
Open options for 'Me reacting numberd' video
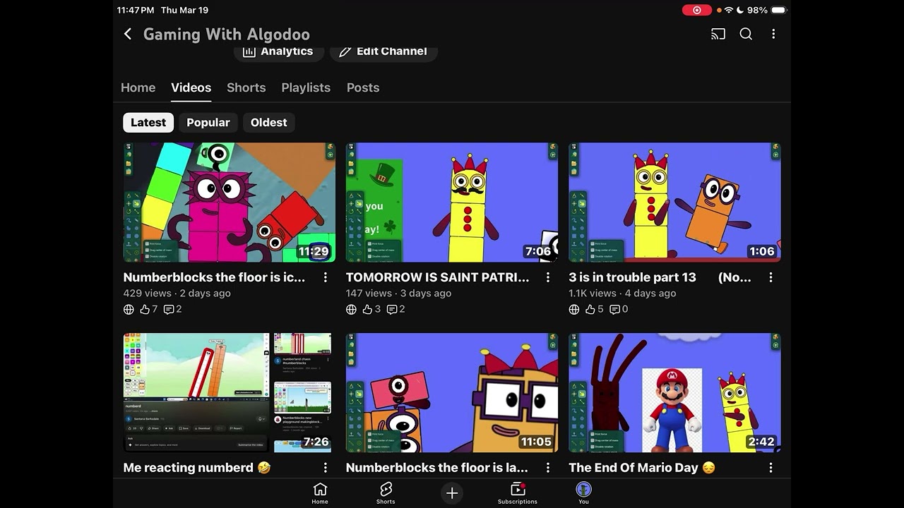point(326,468)
